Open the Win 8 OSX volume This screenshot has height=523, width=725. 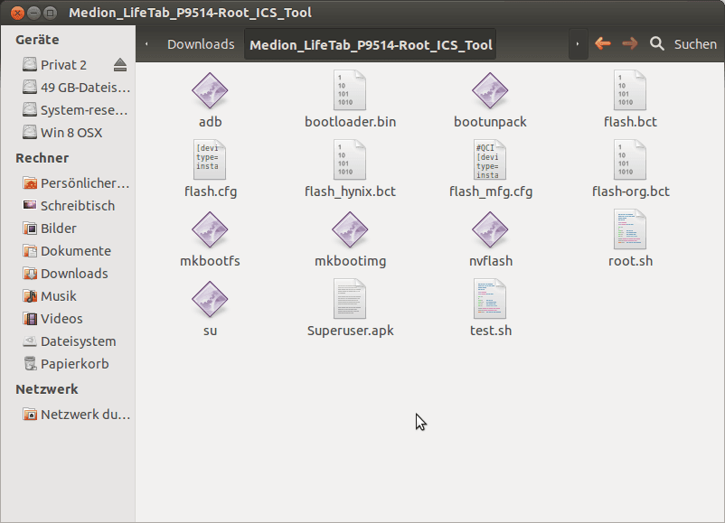[x=62, y=133]
